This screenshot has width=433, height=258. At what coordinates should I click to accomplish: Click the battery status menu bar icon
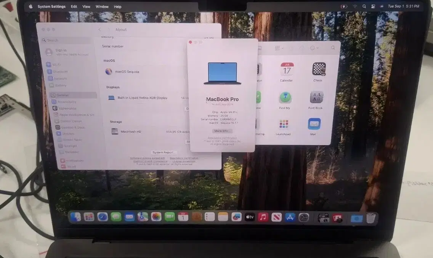(344, 6)
